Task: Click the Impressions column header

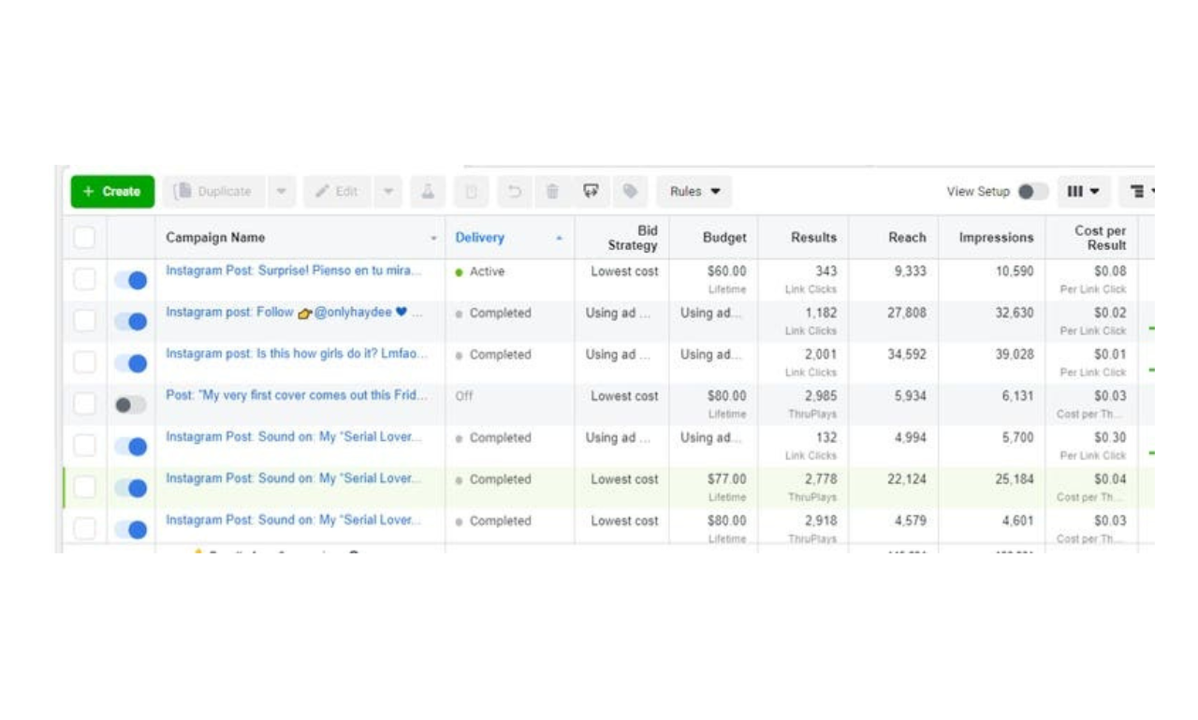Action: click(996, 238)
